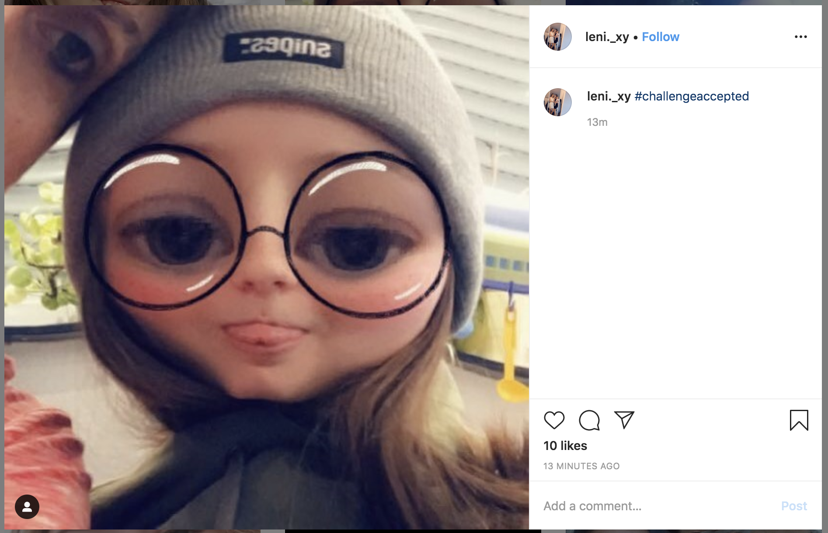
Task: Share post via paper plane icon
Action: [624, 420]
